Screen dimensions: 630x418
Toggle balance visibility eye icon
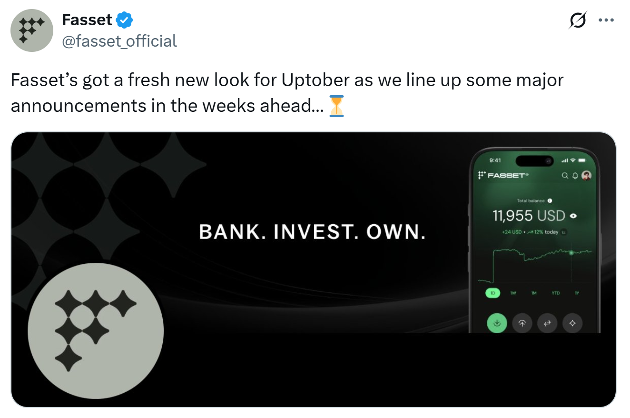(x=573, y=216)
